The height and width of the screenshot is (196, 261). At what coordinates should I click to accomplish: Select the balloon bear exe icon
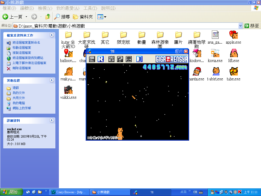pos(68,53)
